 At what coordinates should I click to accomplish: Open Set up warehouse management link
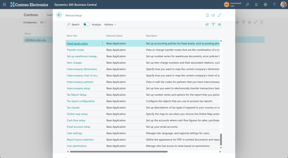(x=82, y=56)
